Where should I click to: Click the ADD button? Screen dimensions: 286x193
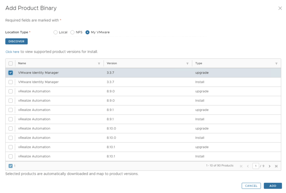[273, 186]
